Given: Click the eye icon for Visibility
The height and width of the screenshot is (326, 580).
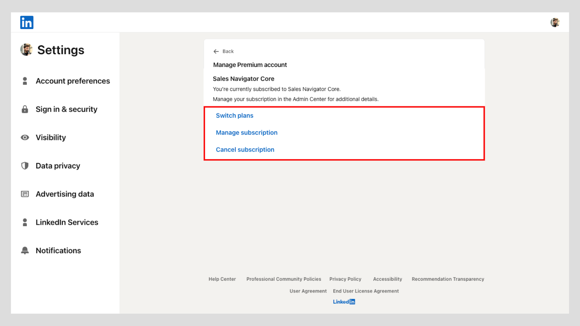Looking at the screenshot, I should 25,137.
